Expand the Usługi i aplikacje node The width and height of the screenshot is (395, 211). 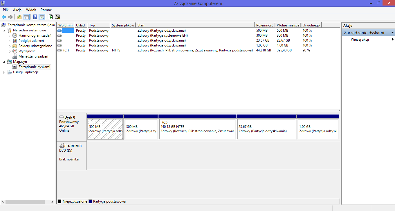pos(4,72)
